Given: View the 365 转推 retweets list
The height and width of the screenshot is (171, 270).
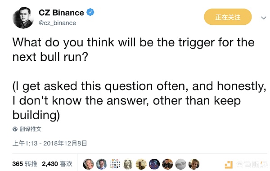Looking at the screenshot, I should coord(25,164).
